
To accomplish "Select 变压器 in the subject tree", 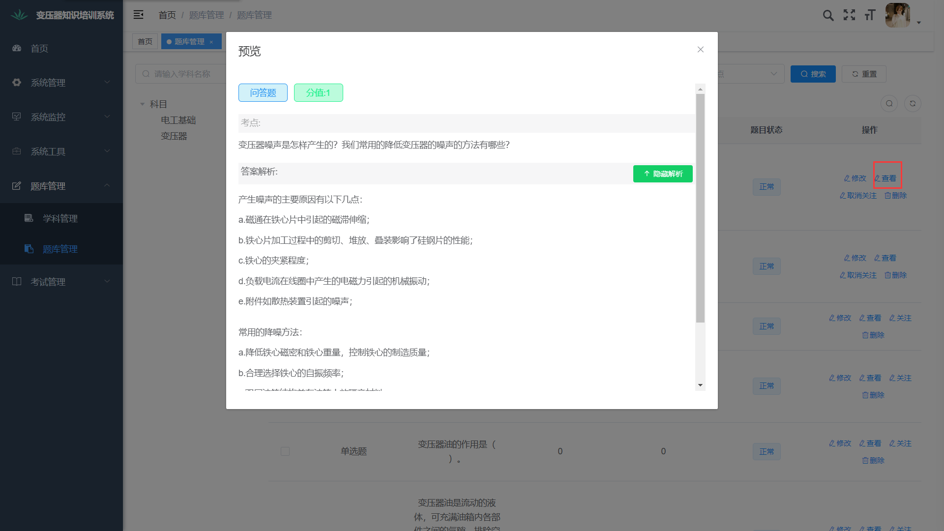I will point(174,136).
